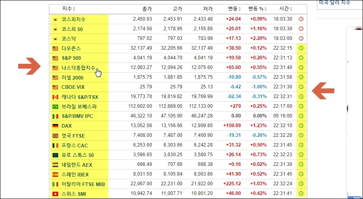
Task: Click the 코스피지수 closing value 2,450.93
Action: pos(143,19)
